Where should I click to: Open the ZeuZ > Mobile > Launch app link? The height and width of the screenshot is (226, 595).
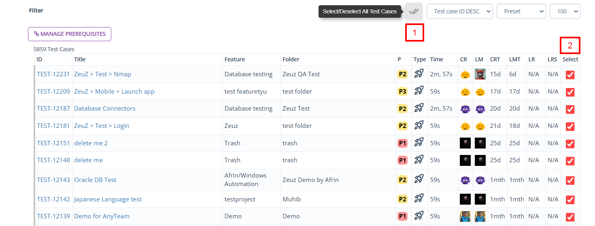click(114, 92)
